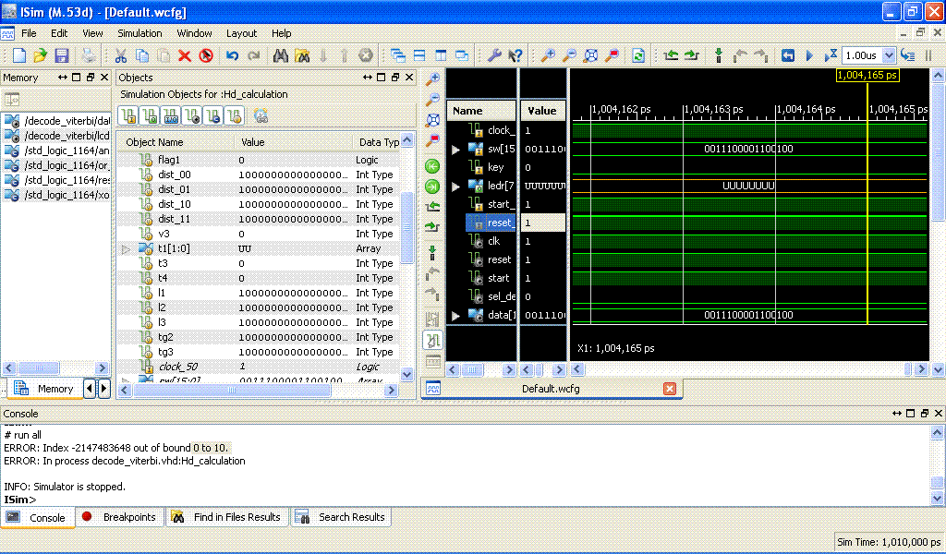The width and height of the screenshot is (946, 554).
Task: Close the Default.wcfg tab
Action: point(670,389)
